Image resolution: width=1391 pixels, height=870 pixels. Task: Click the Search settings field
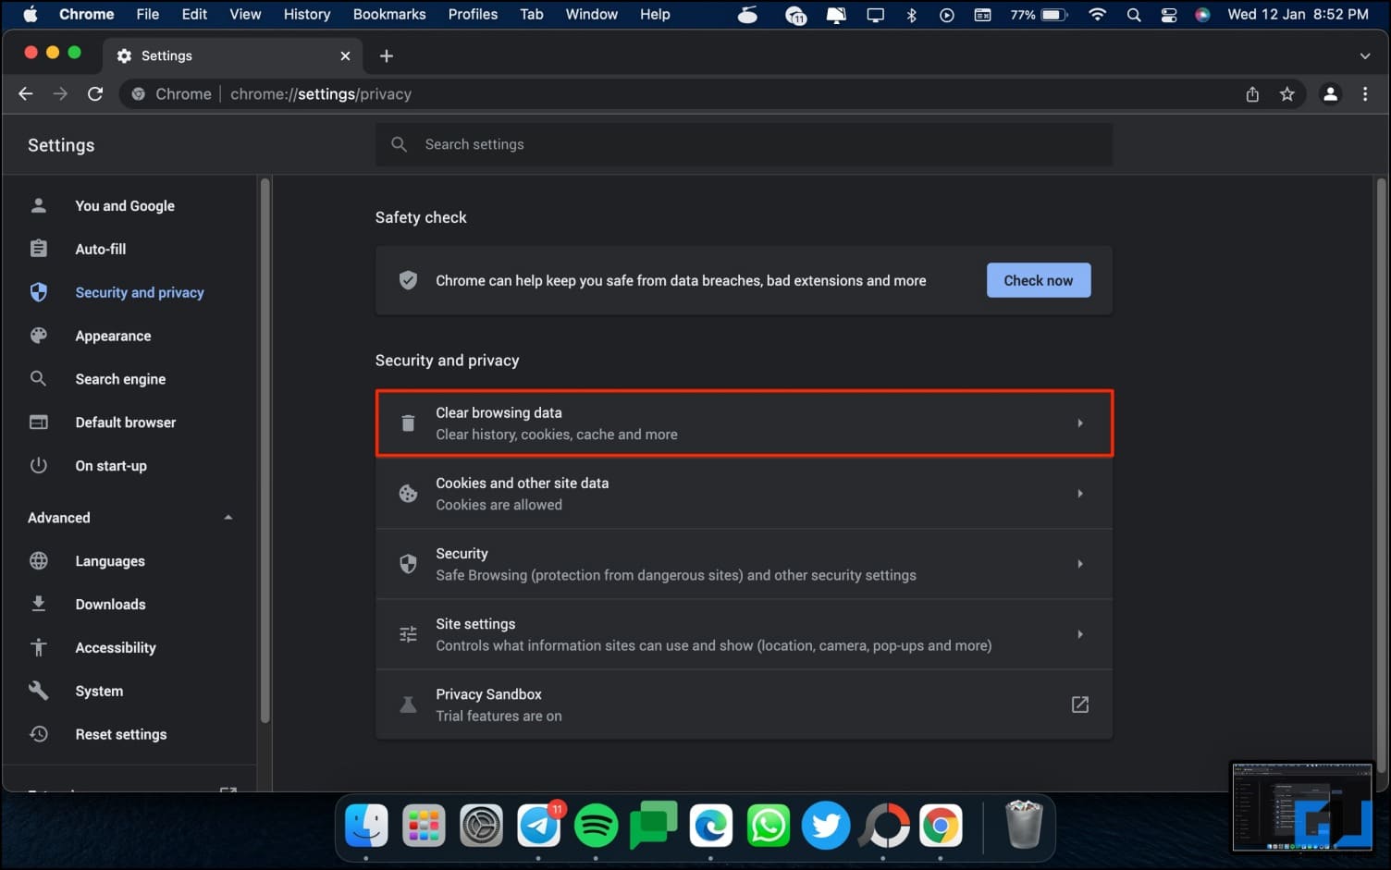(647, 144)
